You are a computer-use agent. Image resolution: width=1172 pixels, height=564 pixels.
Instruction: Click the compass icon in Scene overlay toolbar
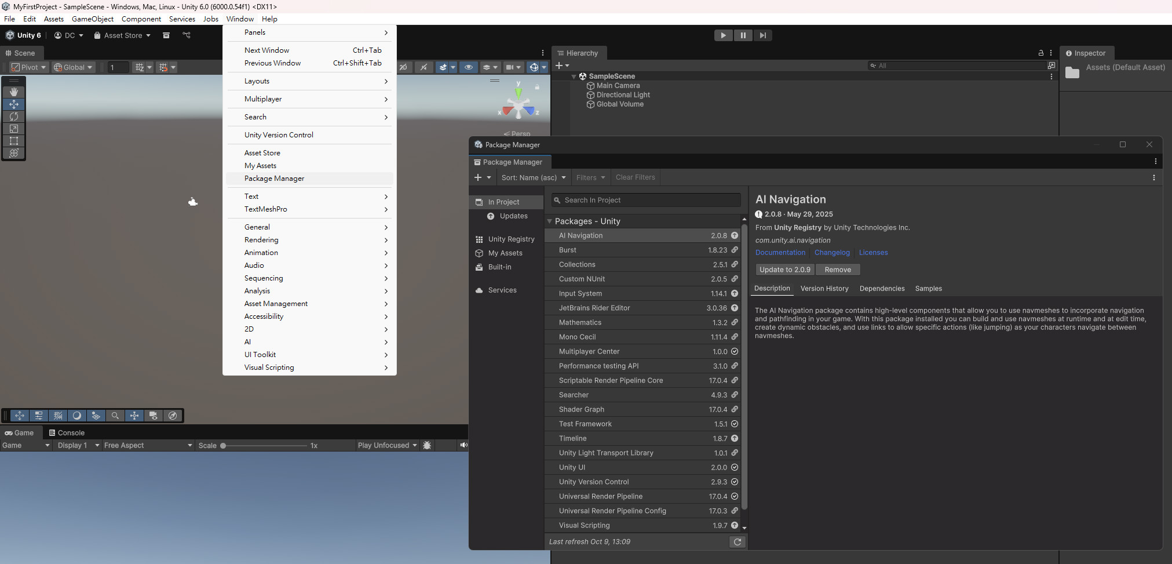click(x=173, y=416)
